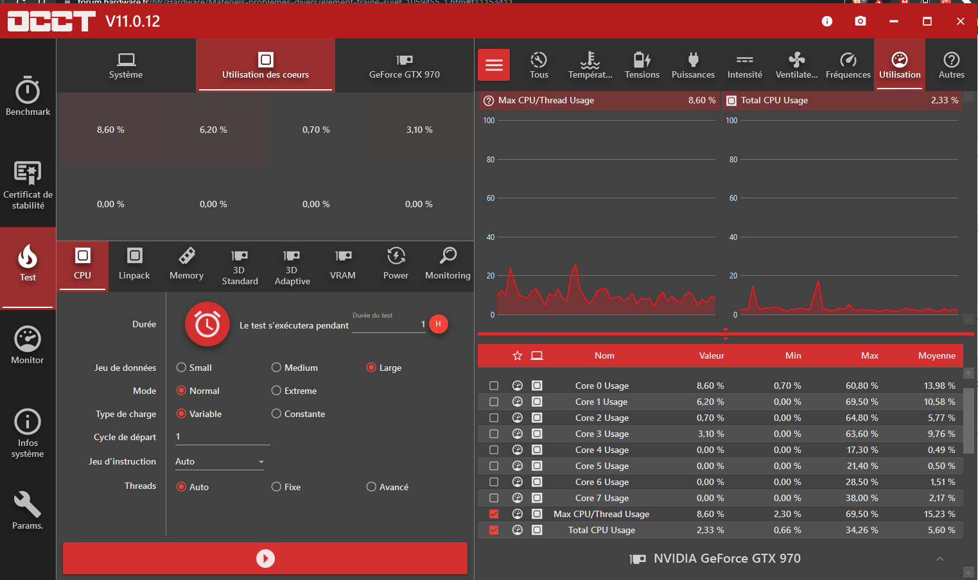Open Infos système in sidebar
978x580 pixels.
coord(28,433)
